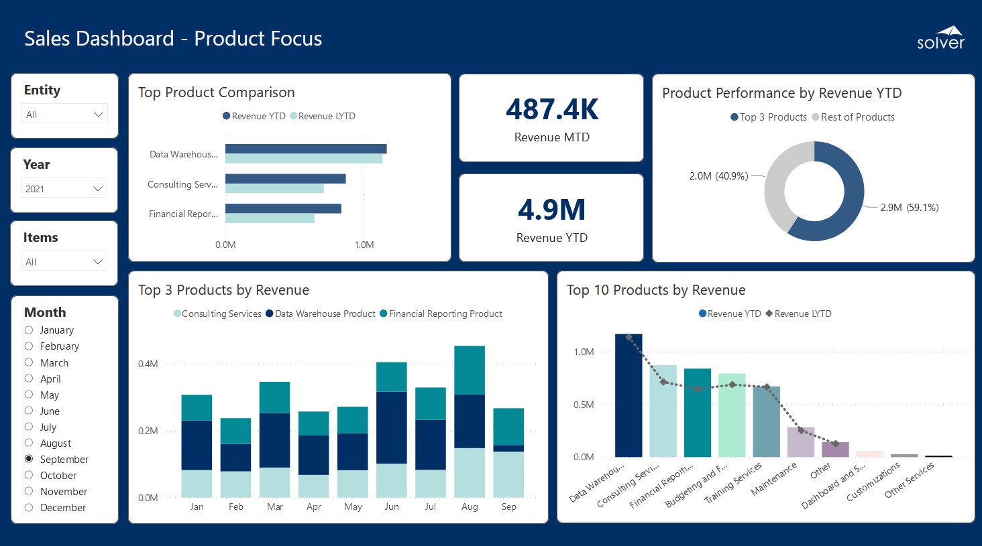
Task: Click the Data Warehouse Product legend dot
Action: click(x=270, y=314)
